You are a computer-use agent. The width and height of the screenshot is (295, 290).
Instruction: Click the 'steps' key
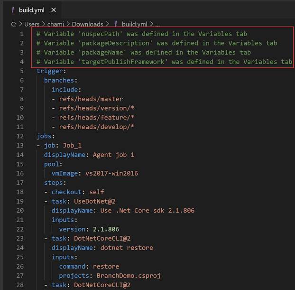53,183
